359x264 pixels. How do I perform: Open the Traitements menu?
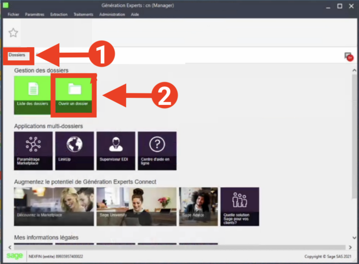click(83, 14)
